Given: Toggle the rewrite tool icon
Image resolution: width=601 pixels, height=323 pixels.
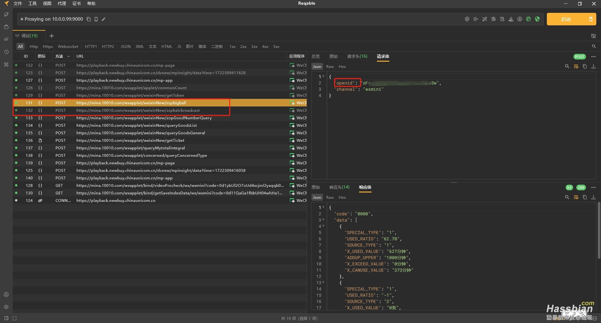Looking at the screenshot, I should click(x=485, y=19).
